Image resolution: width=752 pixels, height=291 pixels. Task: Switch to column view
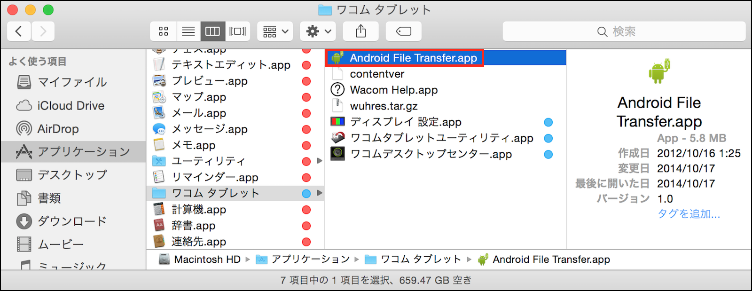pos(212,31)
